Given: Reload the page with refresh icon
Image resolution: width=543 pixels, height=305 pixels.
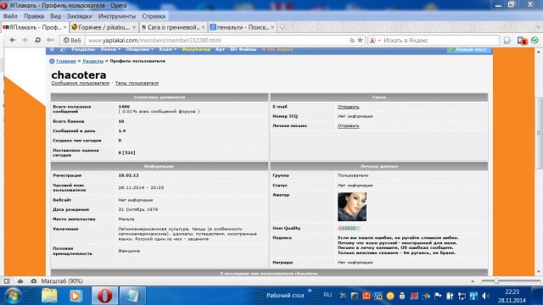Looking at the screenshot, I should click(x=37, y=40).
